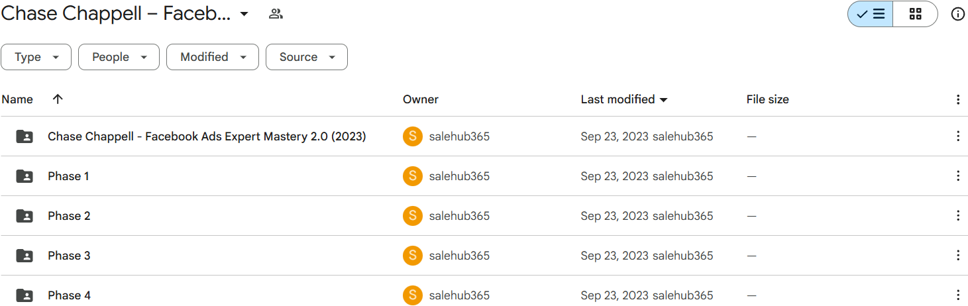The width and height of the screenshot is (968, 306).
Task: Click the folder icon beside Phase 2
Action: pos(25,216)
